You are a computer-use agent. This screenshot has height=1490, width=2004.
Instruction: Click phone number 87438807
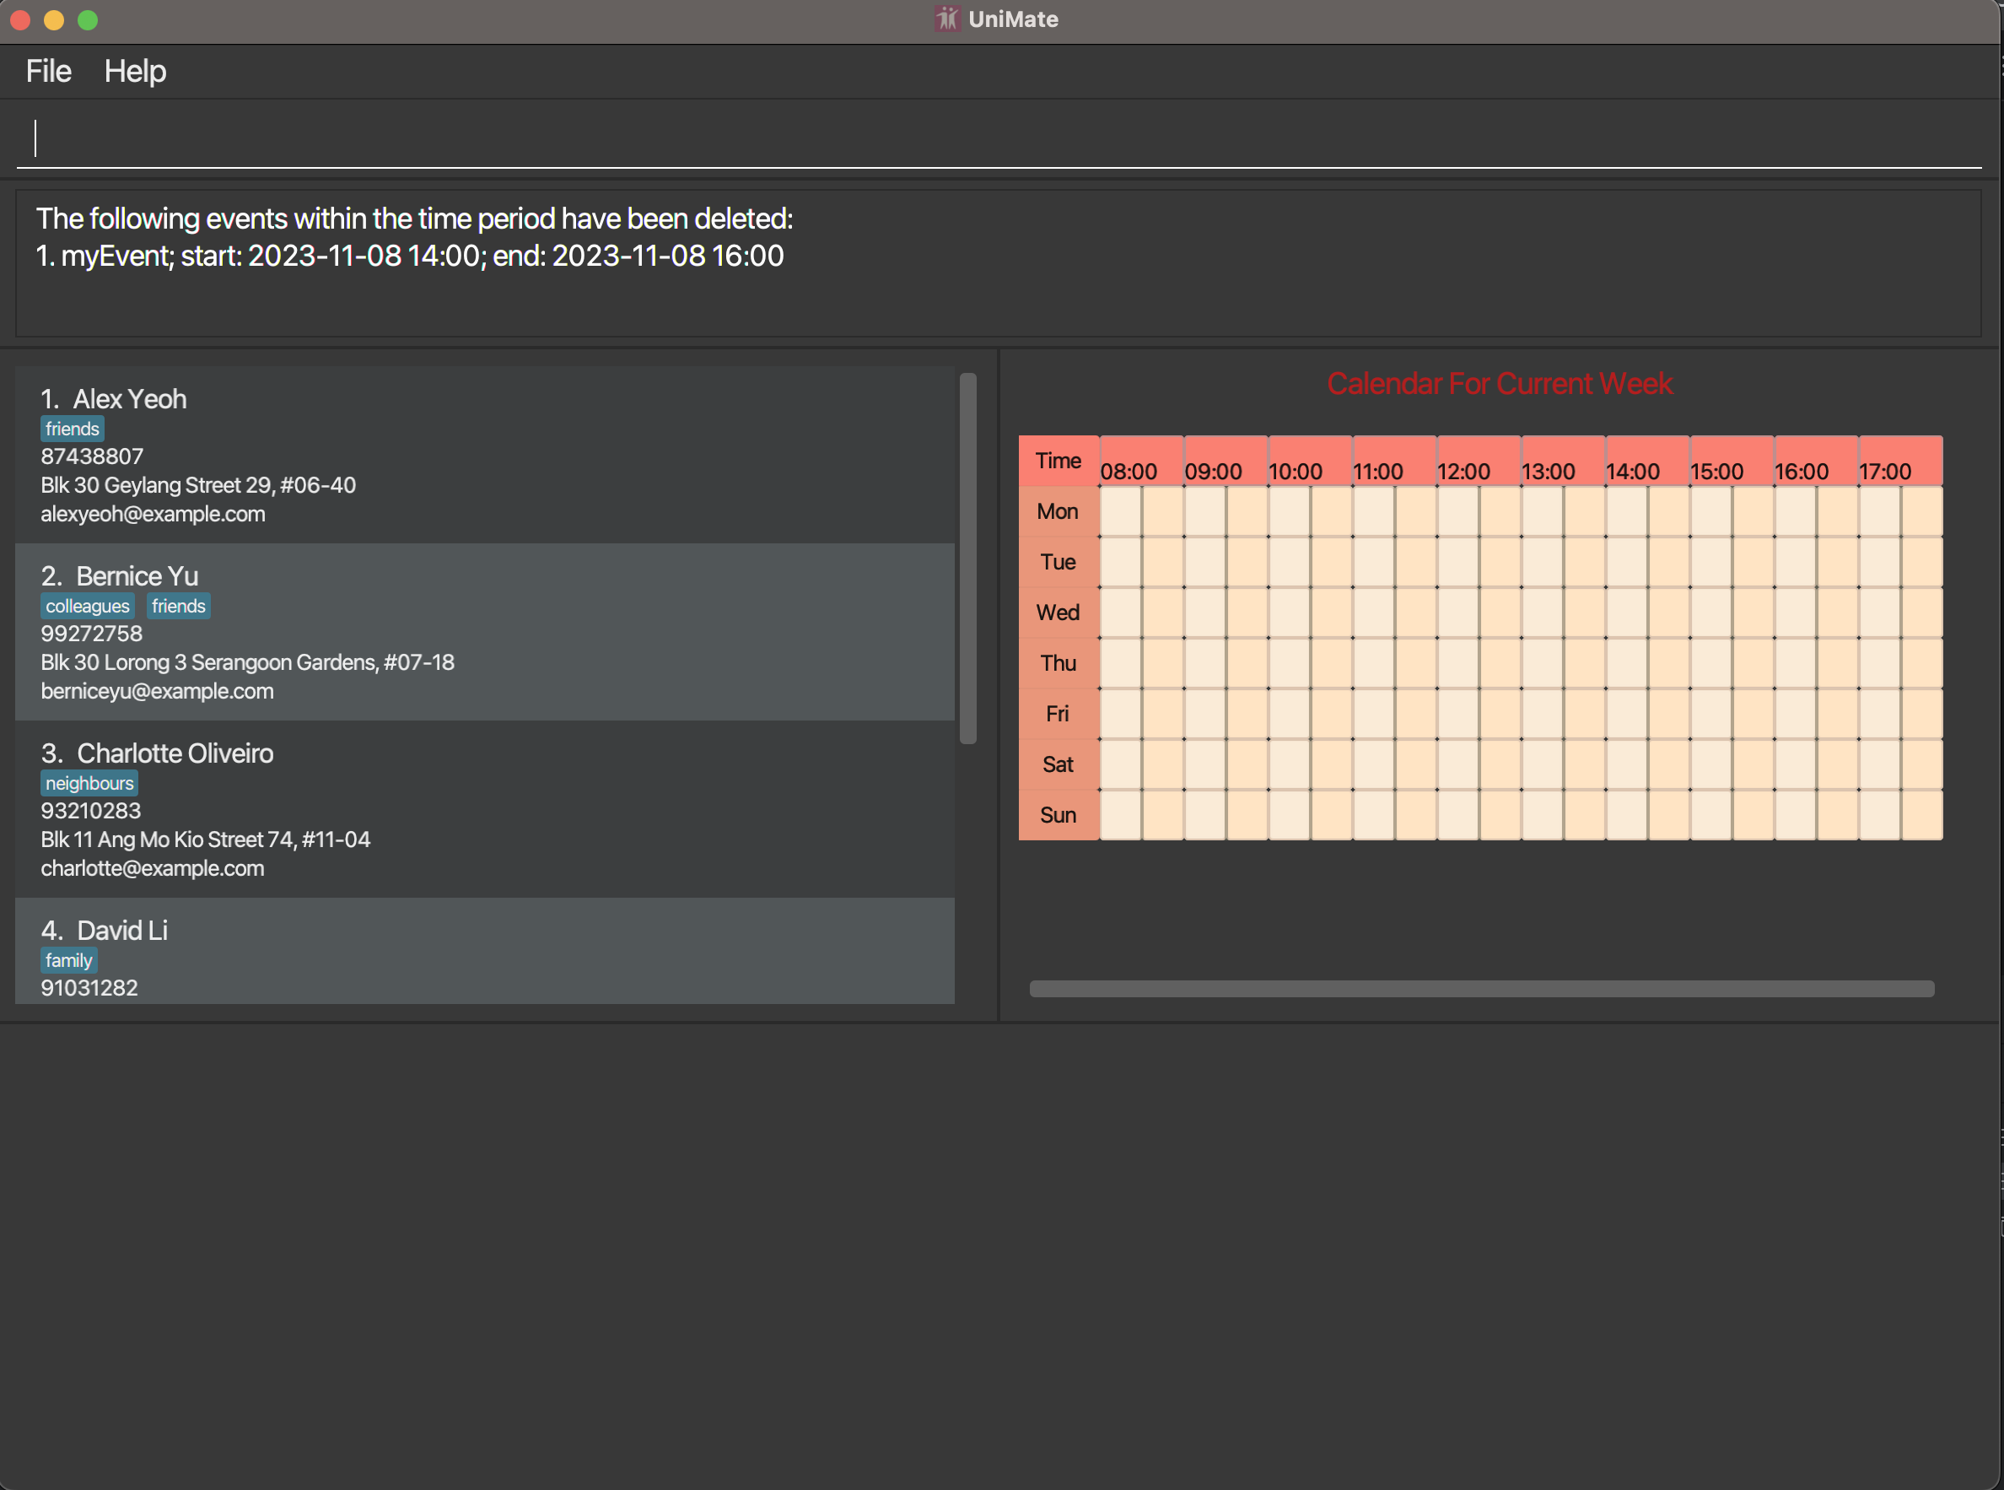[92, 456]
